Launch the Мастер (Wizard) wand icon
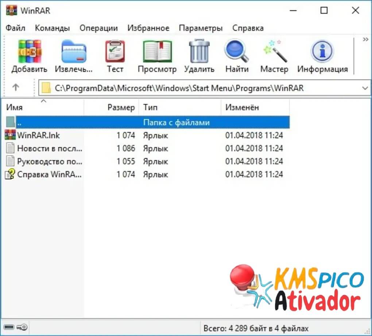 tap(274, 52)
